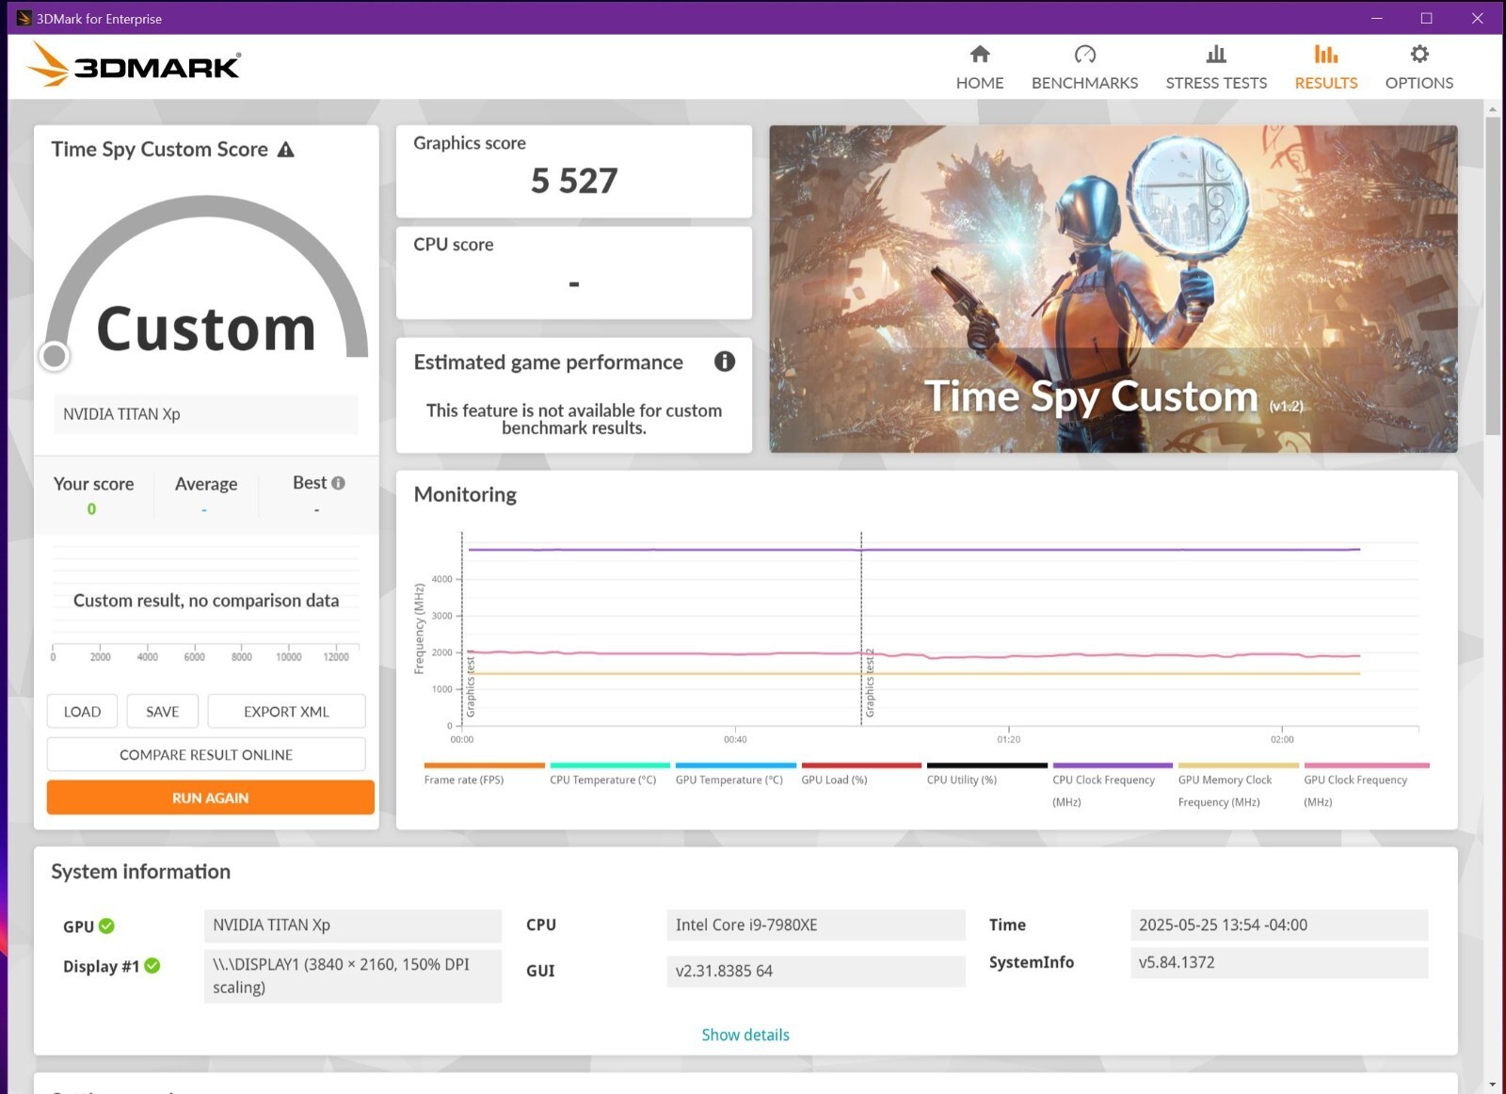The width and height of the screenshot is (1506, 1094).
Task: Click the Time Spy Custom artwork image
Action: (x=1113, y=289)
